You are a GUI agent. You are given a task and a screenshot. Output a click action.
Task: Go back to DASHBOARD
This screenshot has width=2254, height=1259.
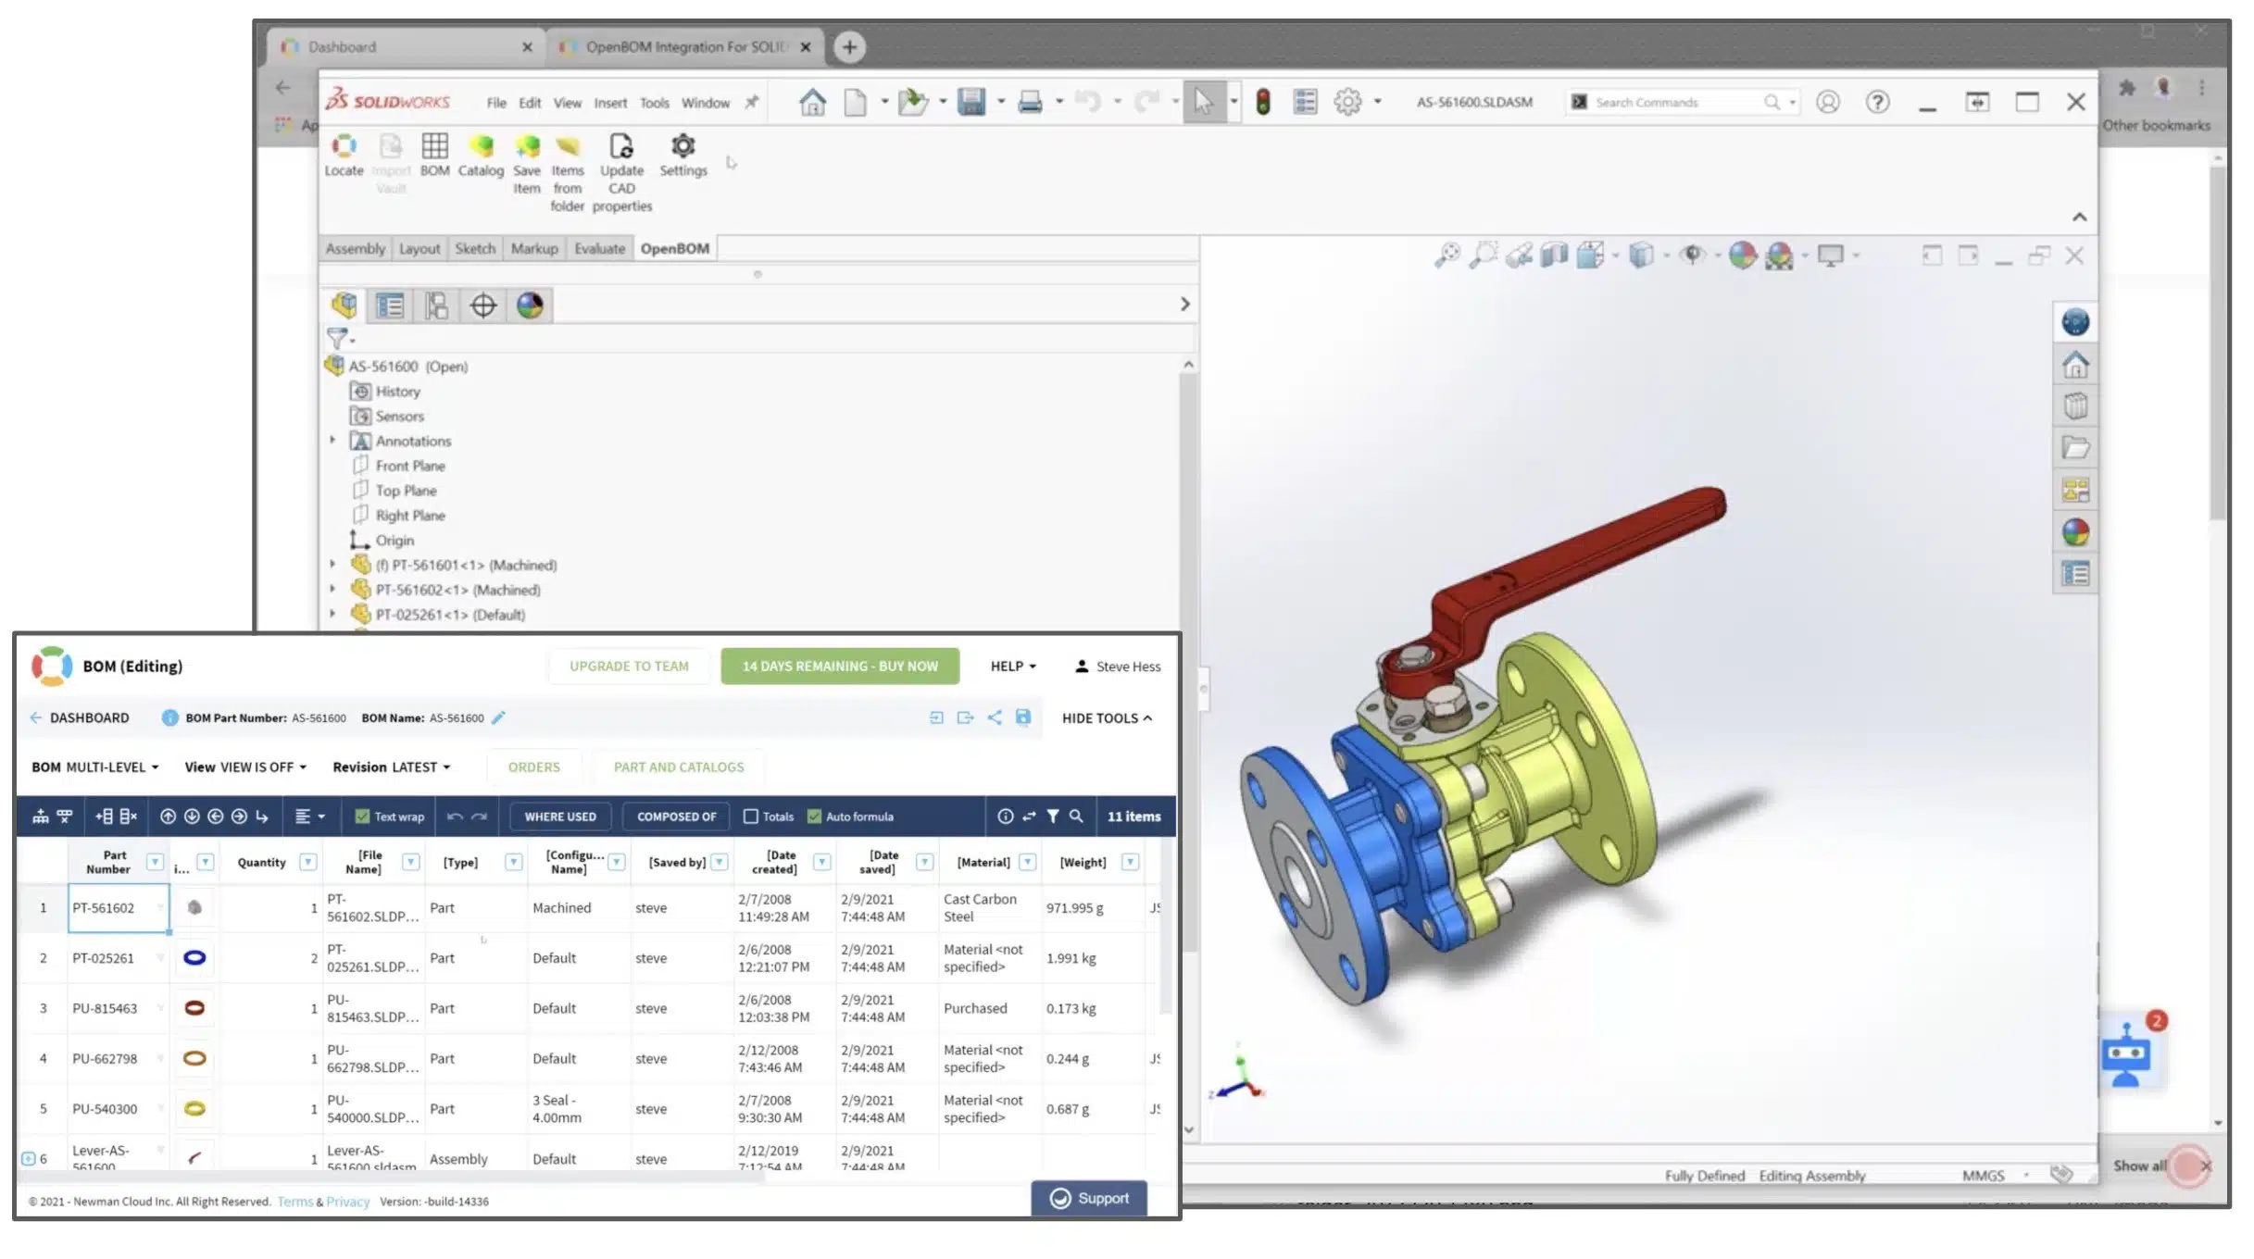(80, 717)
